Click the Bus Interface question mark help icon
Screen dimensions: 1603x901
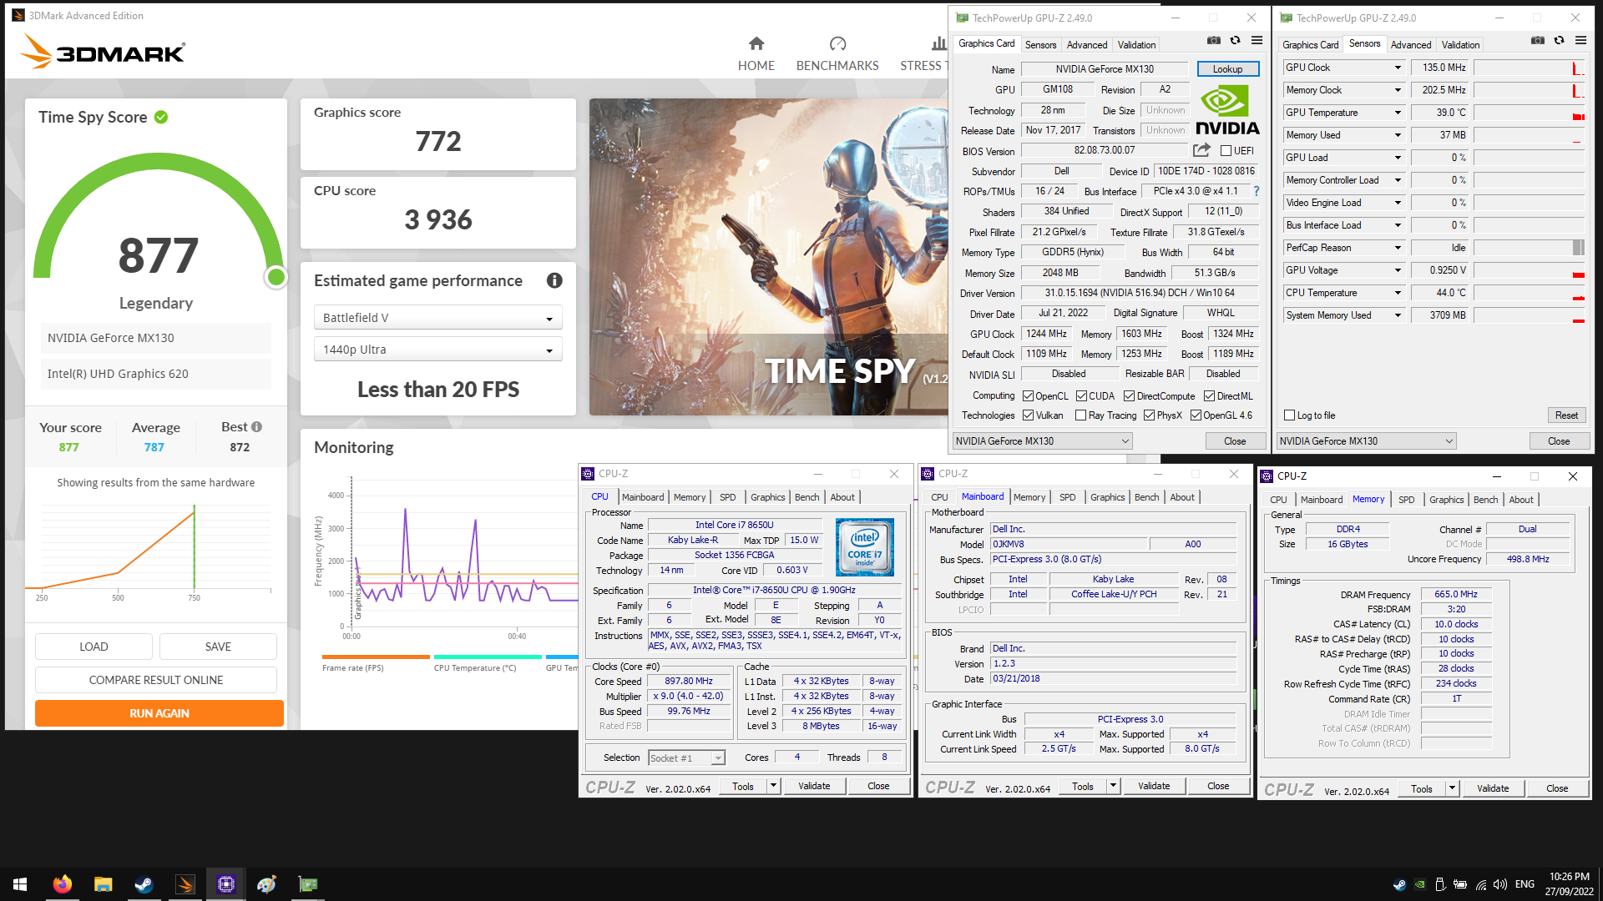[1256, 191]
